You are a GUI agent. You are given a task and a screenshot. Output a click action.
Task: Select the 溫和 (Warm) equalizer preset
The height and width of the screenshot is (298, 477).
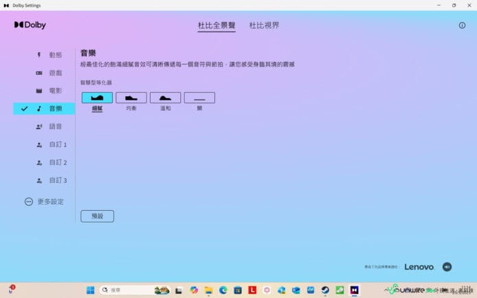point(165,98)
